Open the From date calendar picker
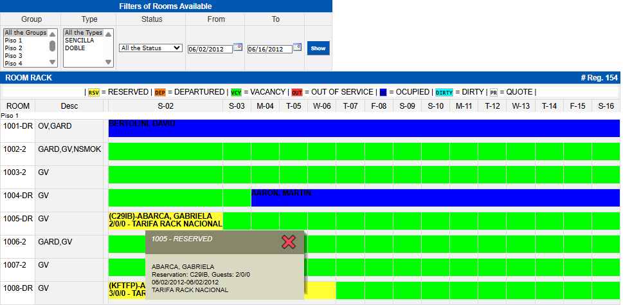The image size is (623, 305). point(237,47)
